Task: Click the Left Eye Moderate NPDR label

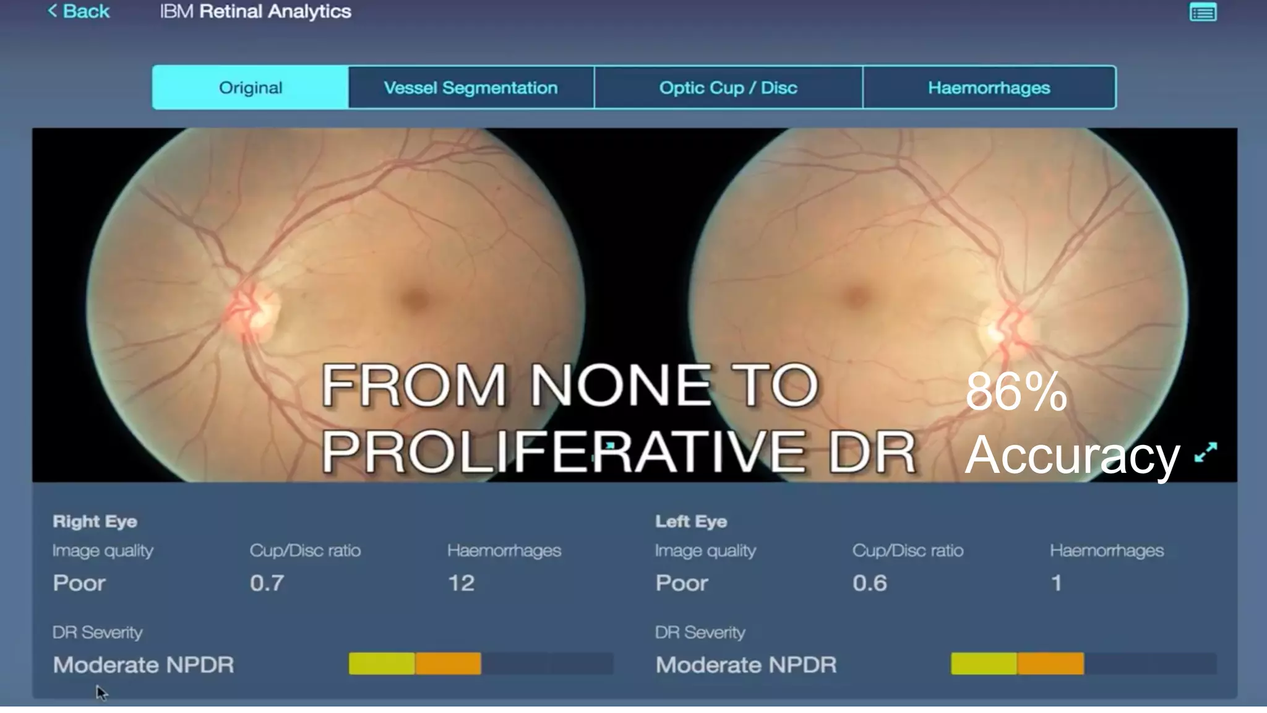Action: 746,665
